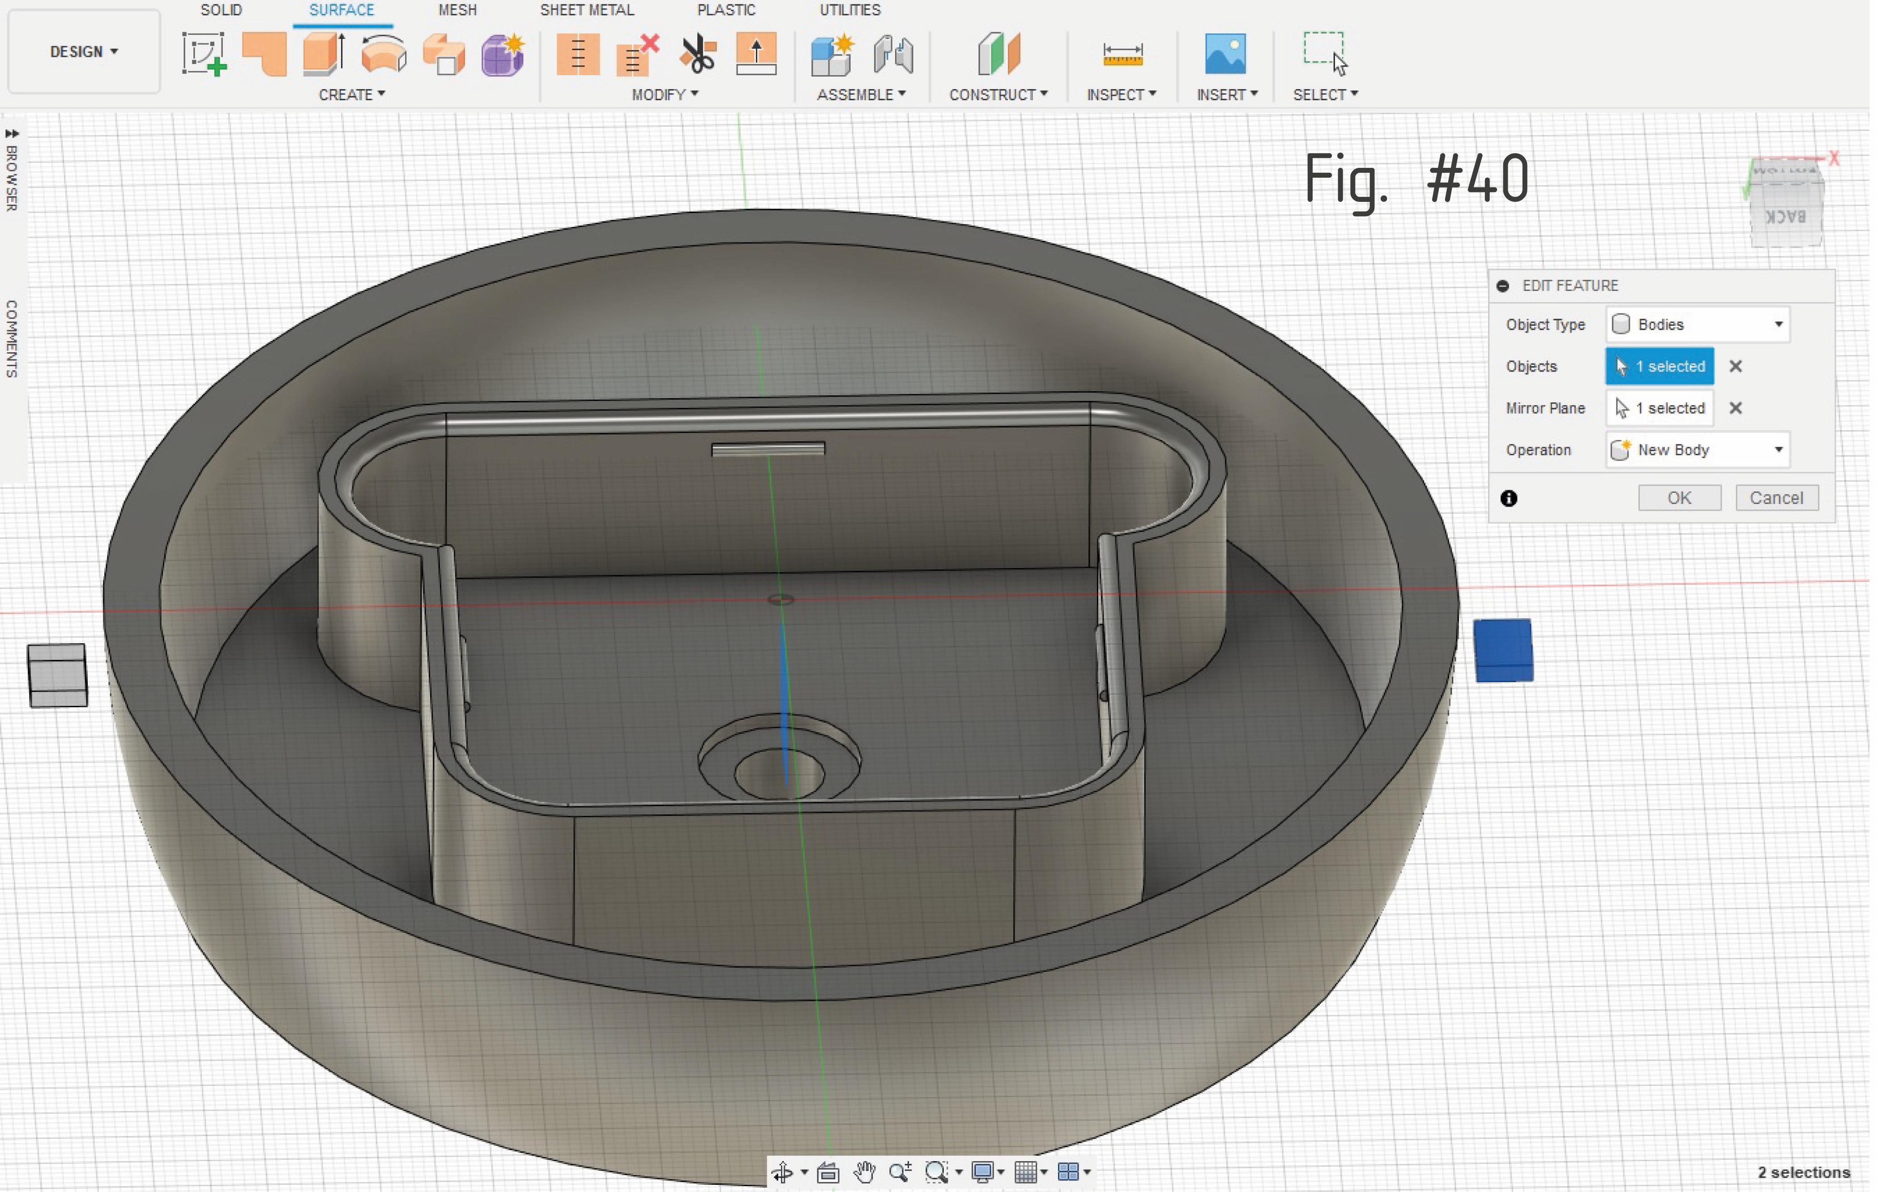1877x1192 pixels.
Task: Open the Operation New Body dropdown
Action: pyautogui.click(x=1698, y=451)
